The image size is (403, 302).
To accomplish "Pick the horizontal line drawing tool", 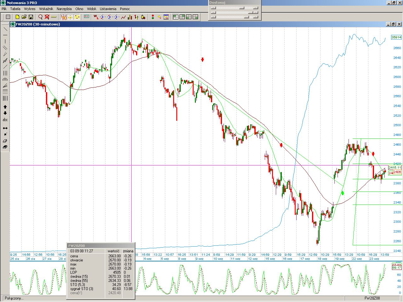I will click(5, 35).
